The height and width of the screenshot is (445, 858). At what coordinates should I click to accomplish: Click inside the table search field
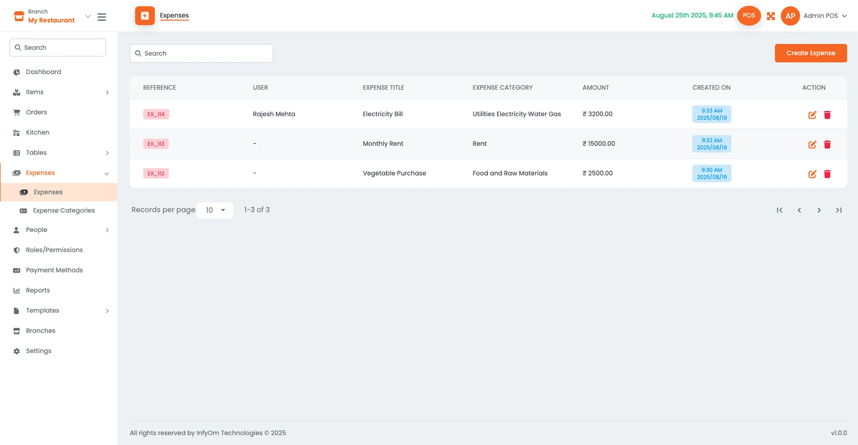pyautogui.click(x=201, y=53)
